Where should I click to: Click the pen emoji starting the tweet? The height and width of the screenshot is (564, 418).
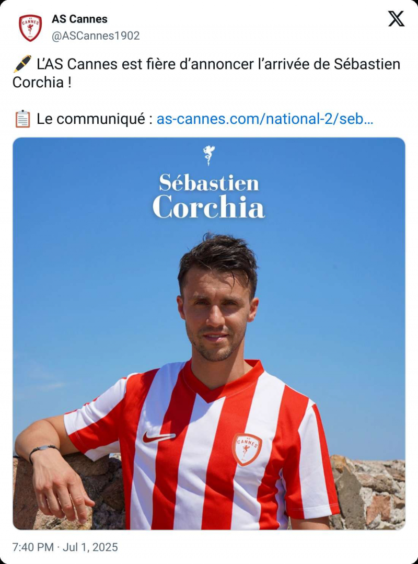pyautogui.click(x=22, y=64)
